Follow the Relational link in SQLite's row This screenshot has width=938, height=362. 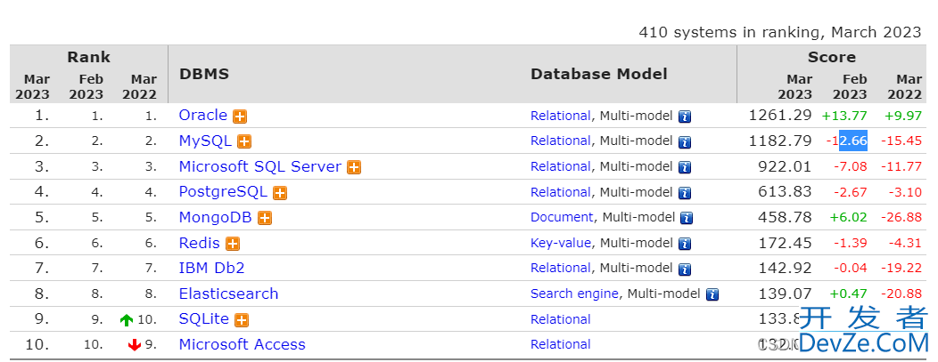click(561, 319)
